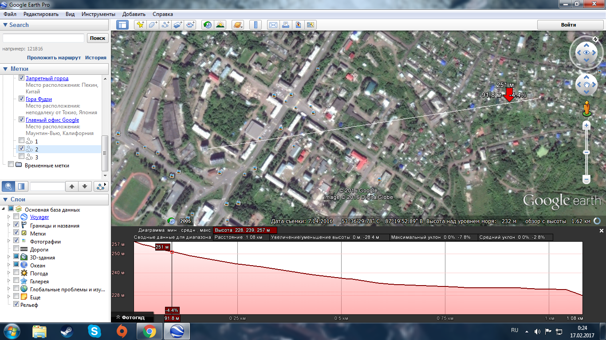Toggle sunlight across the landscape
This screenshot has width=606, height=340.
pos(220,25)
